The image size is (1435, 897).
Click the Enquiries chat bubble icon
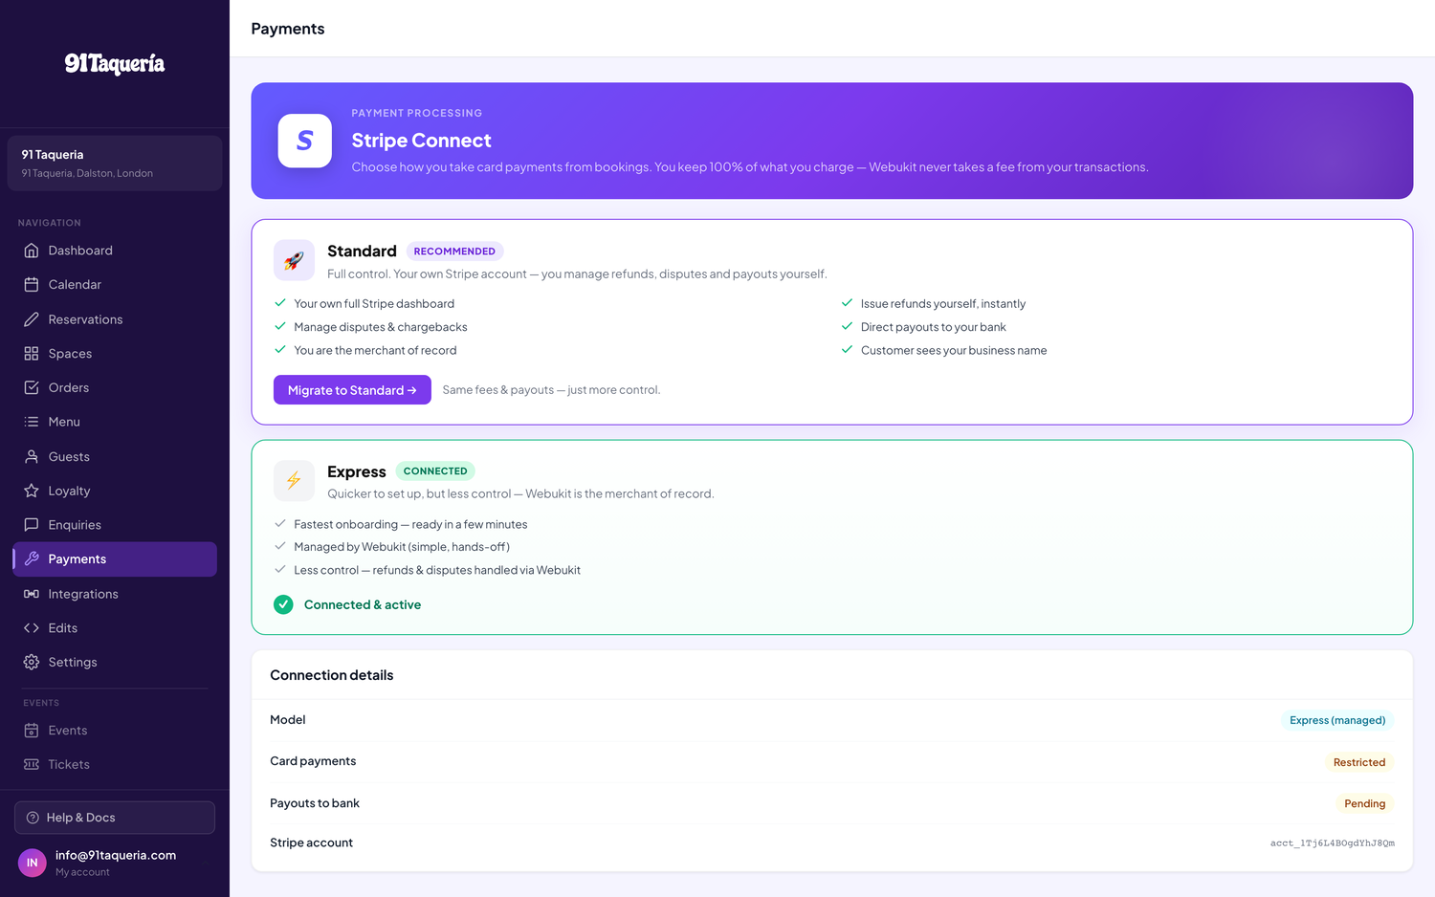point(32,525)
